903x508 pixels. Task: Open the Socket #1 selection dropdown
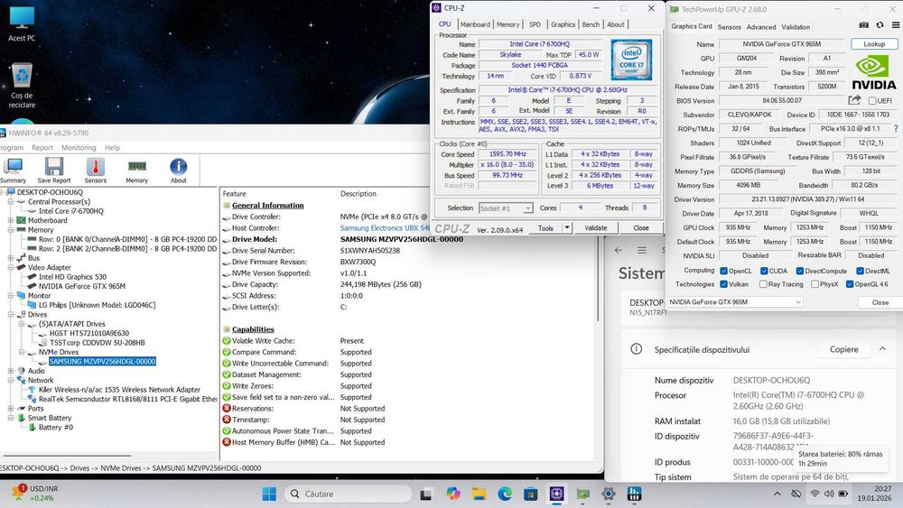(x=505, y=208)
